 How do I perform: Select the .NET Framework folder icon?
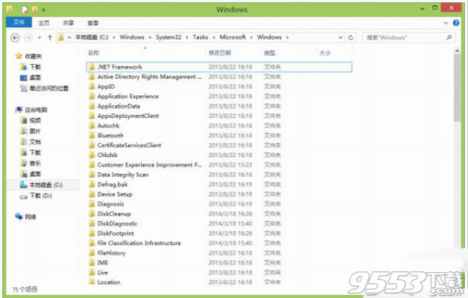point(92,67)
